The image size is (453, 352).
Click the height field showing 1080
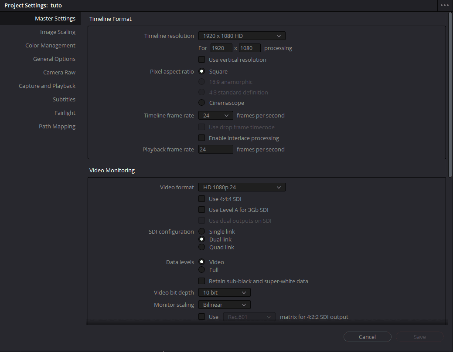[250, 48]
